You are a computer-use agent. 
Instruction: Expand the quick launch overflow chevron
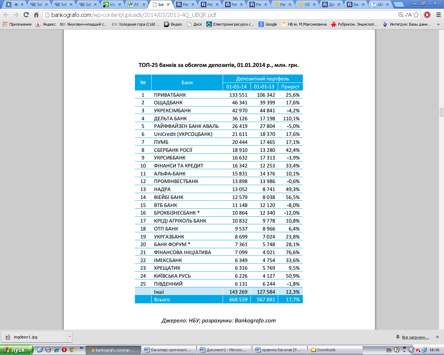[x=82, y=348]
